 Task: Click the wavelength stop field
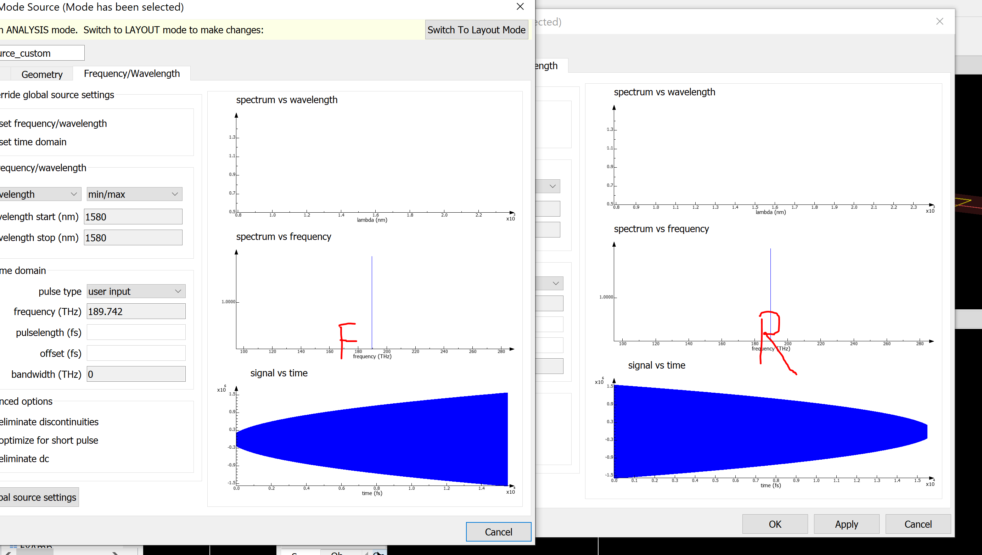[x=133, y=238]
